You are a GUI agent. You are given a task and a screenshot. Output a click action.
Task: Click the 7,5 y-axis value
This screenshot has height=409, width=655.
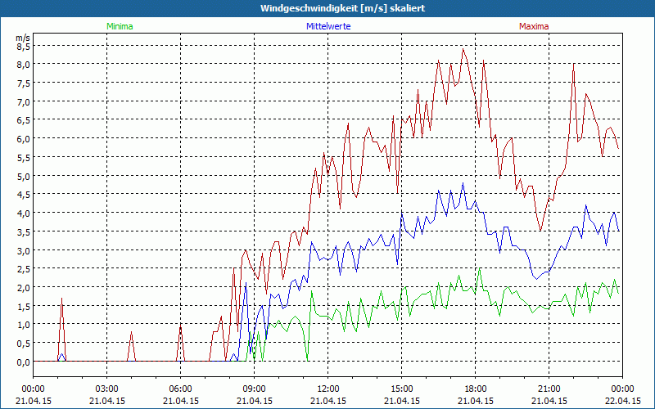[23, 84]
